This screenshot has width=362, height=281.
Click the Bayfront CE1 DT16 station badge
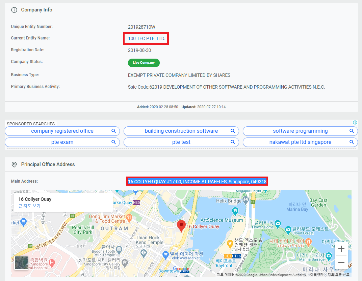233,256
